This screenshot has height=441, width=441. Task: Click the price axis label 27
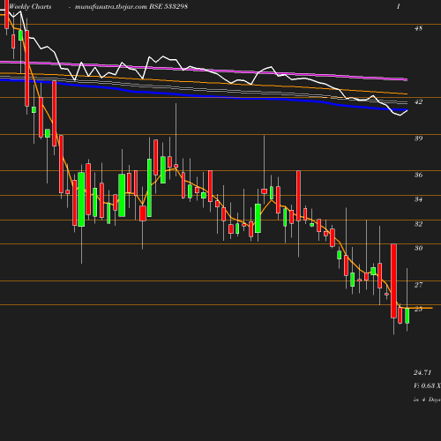click(x=418, y=285)
